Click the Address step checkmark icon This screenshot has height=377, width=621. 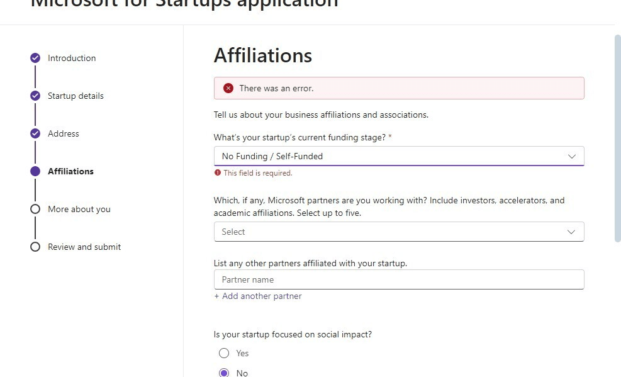coord(35,133)
